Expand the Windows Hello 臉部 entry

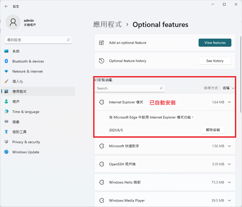point(229,183)
